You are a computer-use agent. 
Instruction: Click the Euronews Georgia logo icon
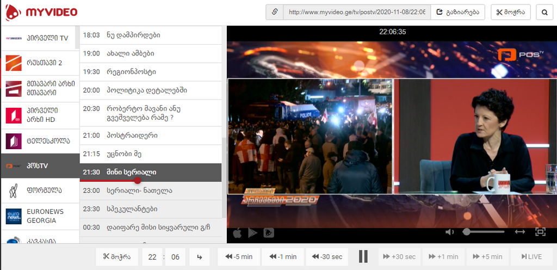tap(14, 216)
